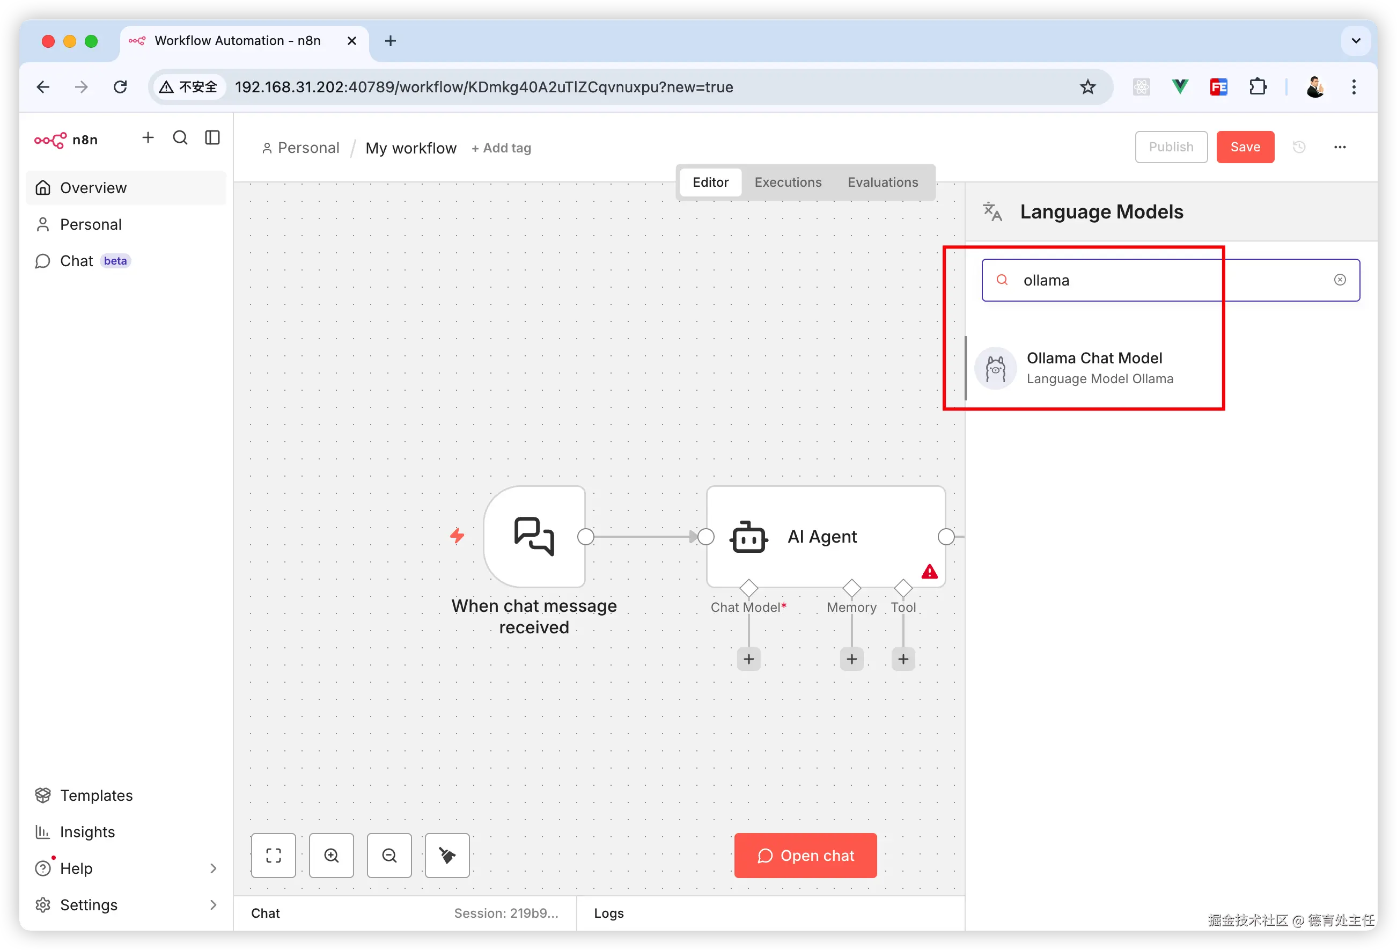Open the Templates sidebar item
The image size is (1397, 950).
click(x=96, y=795)
